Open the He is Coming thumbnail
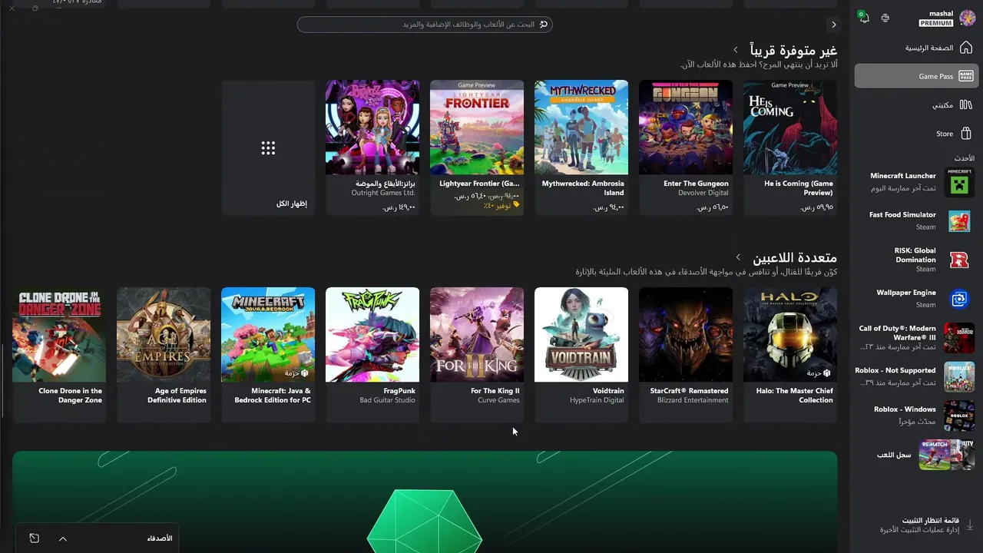 790,127
